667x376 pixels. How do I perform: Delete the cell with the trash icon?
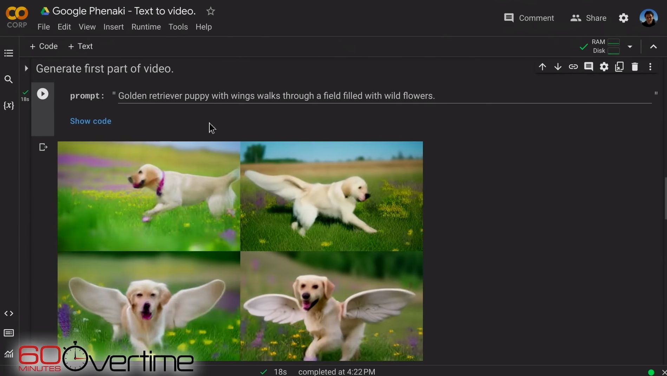tap(635, 67)
